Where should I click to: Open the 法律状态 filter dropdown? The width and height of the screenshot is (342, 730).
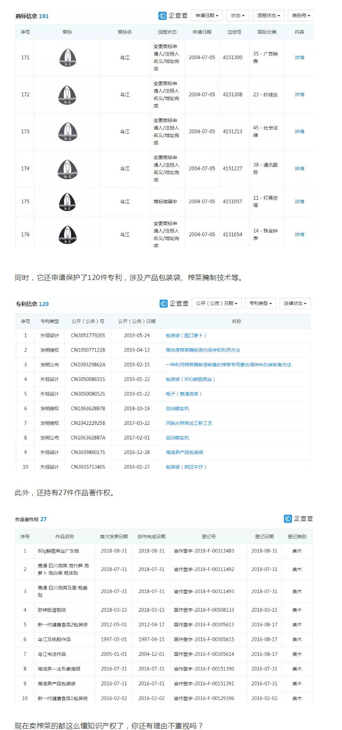pos(295,303)
